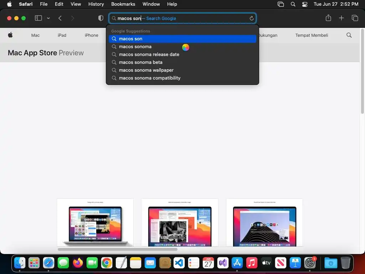Image resolution: width=365 pixels, height=274 pixels.
Task: Open the middle macOS screenshot thumbnail
Action: tap(180, 223)
